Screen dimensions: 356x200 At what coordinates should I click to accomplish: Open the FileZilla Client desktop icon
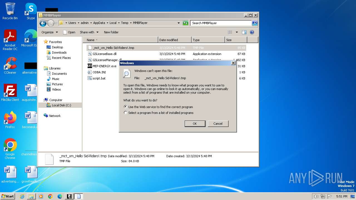(10, 93)
